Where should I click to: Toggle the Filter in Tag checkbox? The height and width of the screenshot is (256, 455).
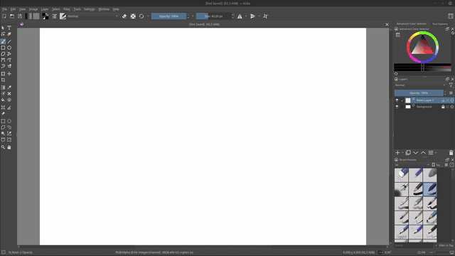(436, 245)
